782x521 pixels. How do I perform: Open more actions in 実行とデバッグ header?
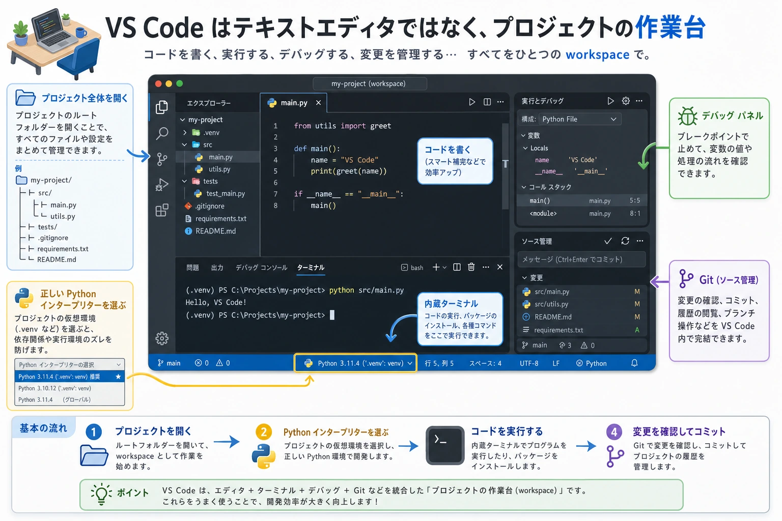coord(639,101)
